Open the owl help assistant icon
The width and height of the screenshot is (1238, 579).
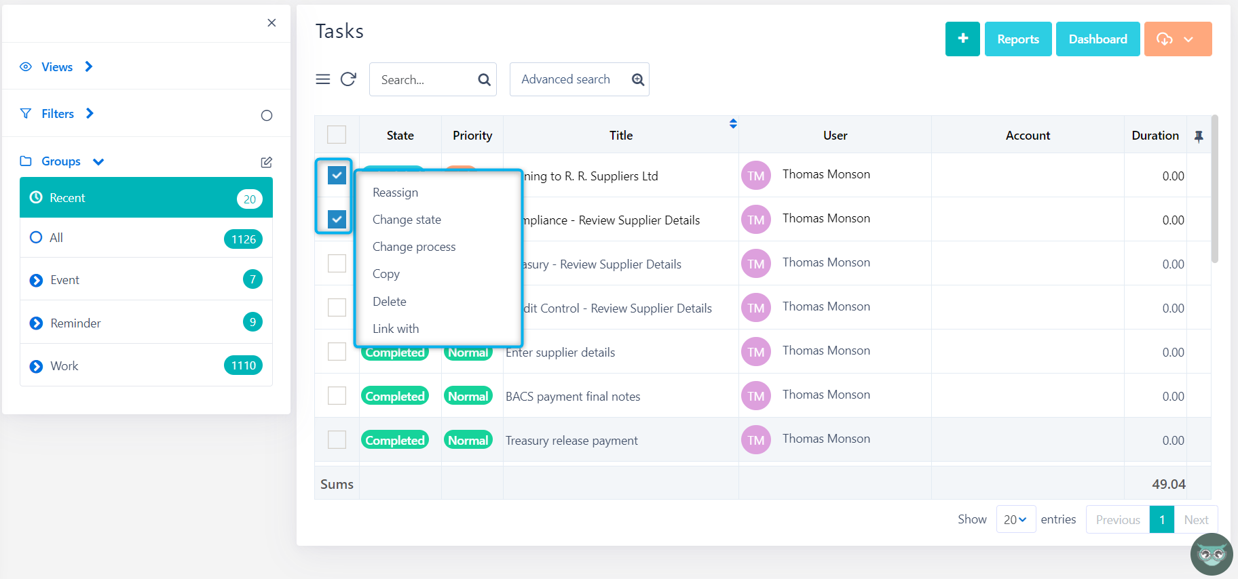1212,554
